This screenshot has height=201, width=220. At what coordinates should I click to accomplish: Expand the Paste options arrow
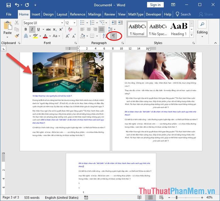pos(8,37)
